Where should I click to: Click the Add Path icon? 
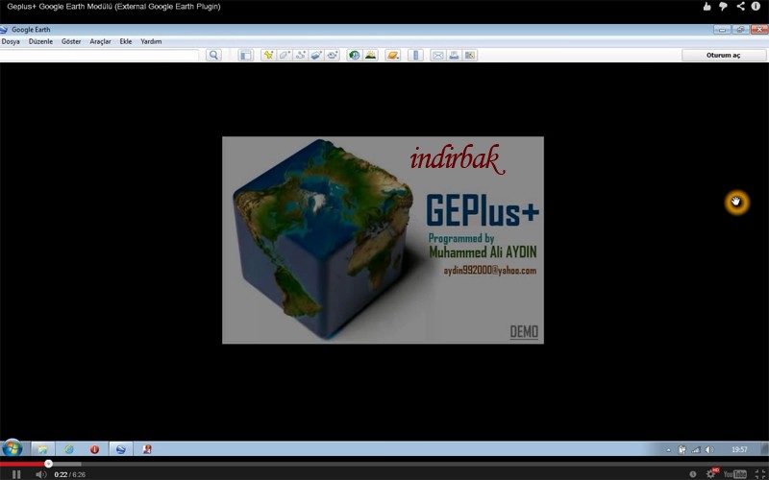pos(300,55)
